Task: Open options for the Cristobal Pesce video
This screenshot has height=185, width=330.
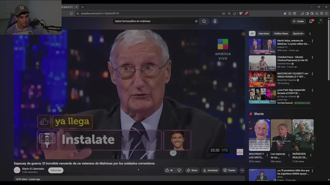Action: click(312, 57)
